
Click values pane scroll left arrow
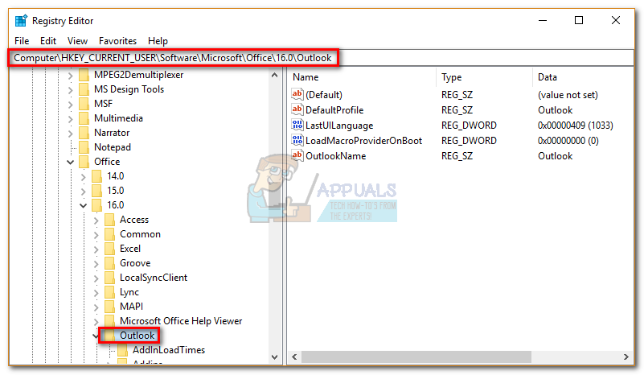coord(294,357)
